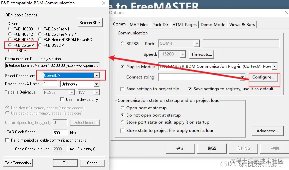This screenshot has height=170, width=289.
Task: Select the RS232 communication option
Action: (x=122, y=43)
